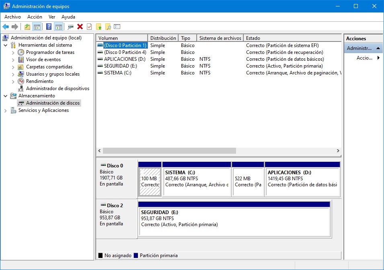Select Almacenamiento in the tree

37,96
